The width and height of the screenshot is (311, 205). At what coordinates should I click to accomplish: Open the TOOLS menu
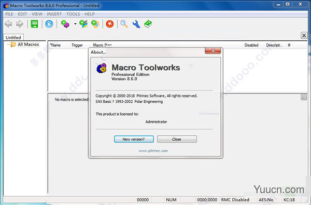(73, 14)
